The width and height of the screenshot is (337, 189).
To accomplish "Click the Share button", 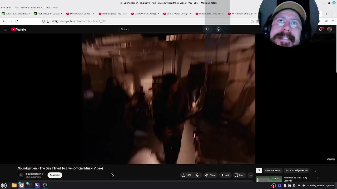I will (x=210, y=175).
